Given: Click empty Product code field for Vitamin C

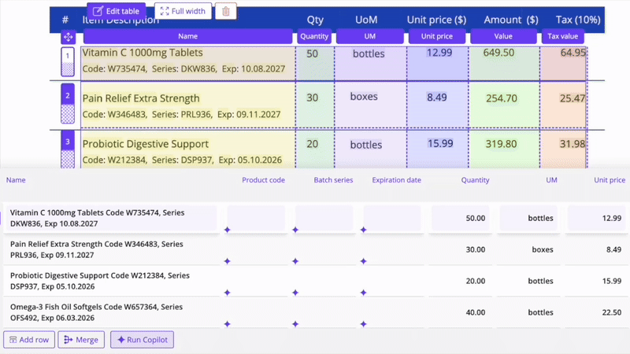Looking at the screenshot, I should [x=257, y=218].
